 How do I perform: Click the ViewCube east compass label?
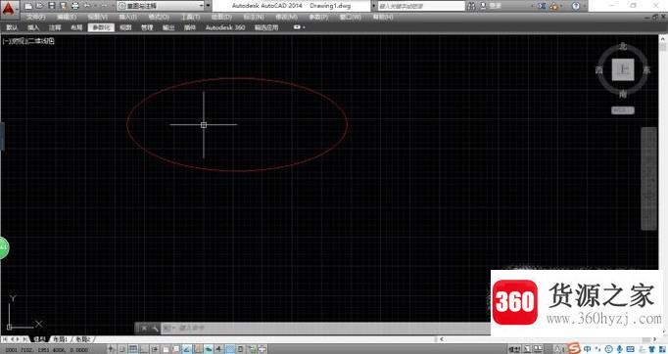646,70
